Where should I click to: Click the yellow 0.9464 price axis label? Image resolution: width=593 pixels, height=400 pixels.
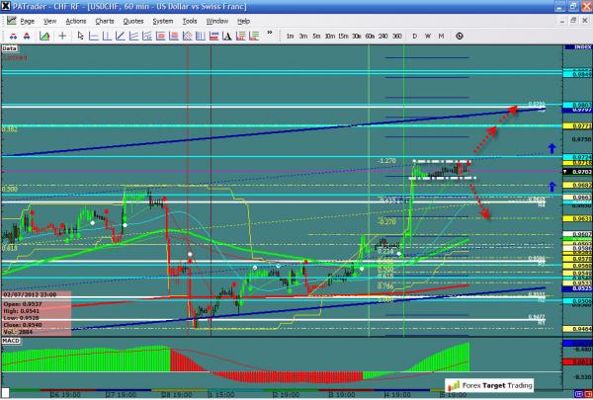point(578,329)
